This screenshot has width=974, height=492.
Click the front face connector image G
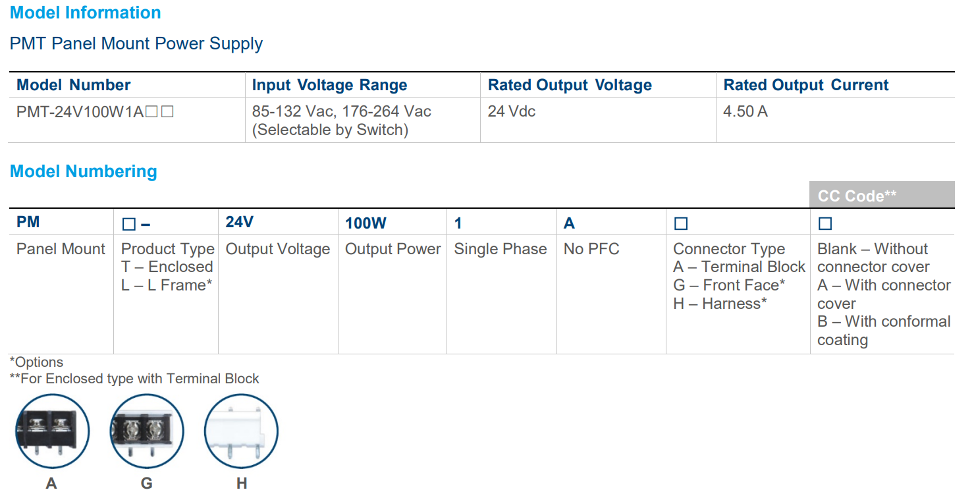146,431
